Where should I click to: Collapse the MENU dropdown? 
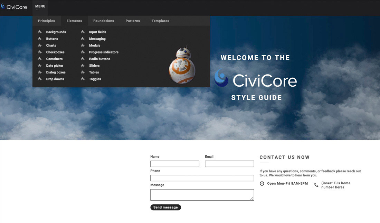tap(40, 7)
